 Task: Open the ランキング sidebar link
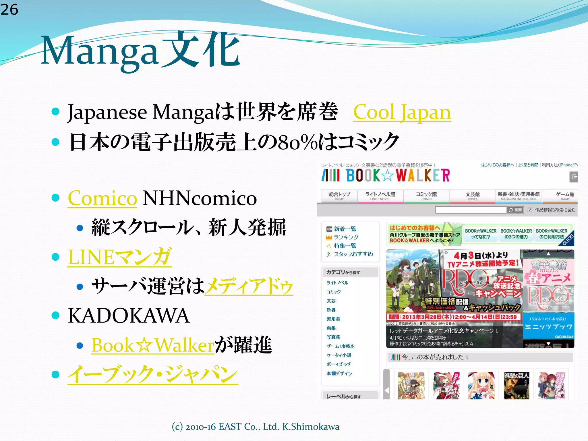pyautogui.click(x=346, y=237)
